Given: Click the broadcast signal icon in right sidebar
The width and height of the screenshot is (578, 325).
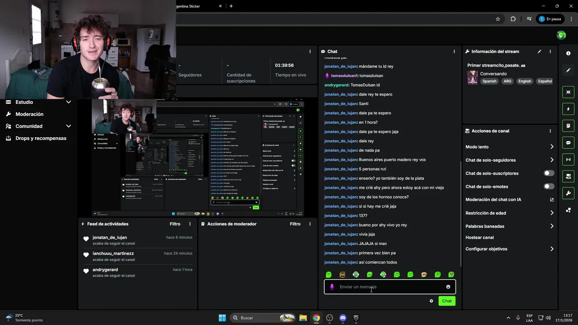Looking at the screenshot, I should (x=568, y=159).
